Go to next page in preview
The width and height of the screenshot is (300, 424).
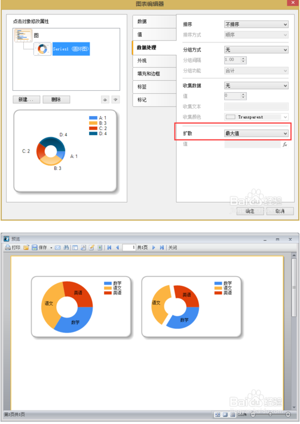[154, 248]
